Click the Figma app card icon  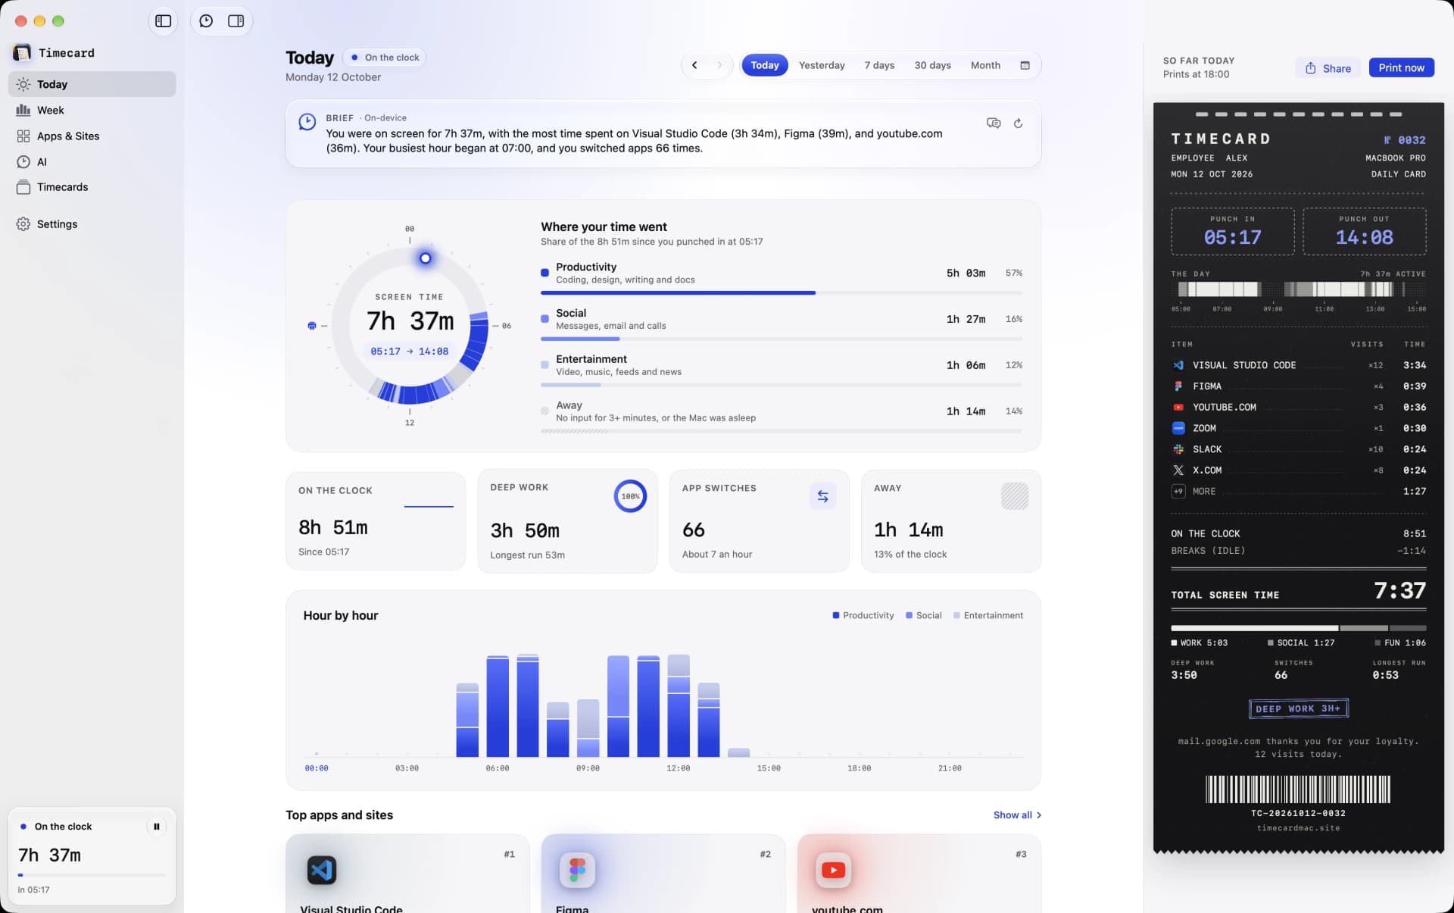point(577,870)
